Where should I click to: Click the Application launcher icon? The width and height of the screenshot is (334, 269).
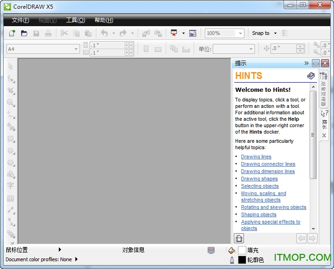pyautogui.click(x=174, y=33)
